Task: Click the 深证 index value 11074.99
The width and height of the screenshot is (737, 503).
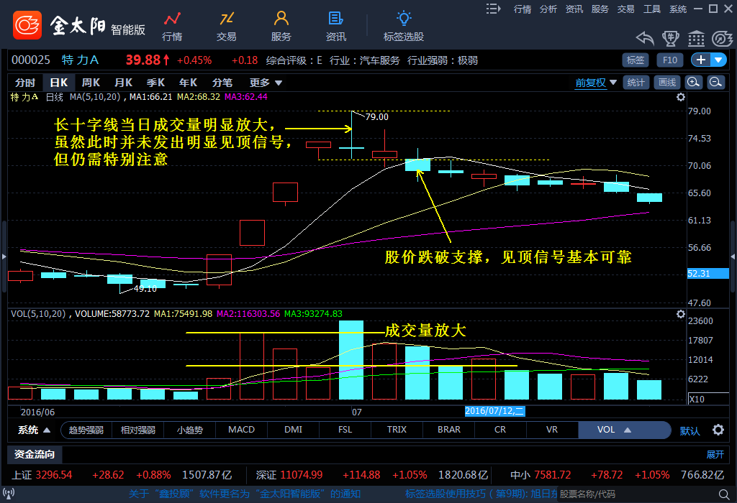Action: [x=302, y=475]
